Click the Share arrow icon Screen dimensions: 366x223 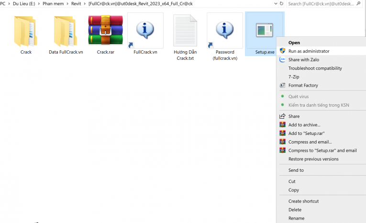(282, 116)
